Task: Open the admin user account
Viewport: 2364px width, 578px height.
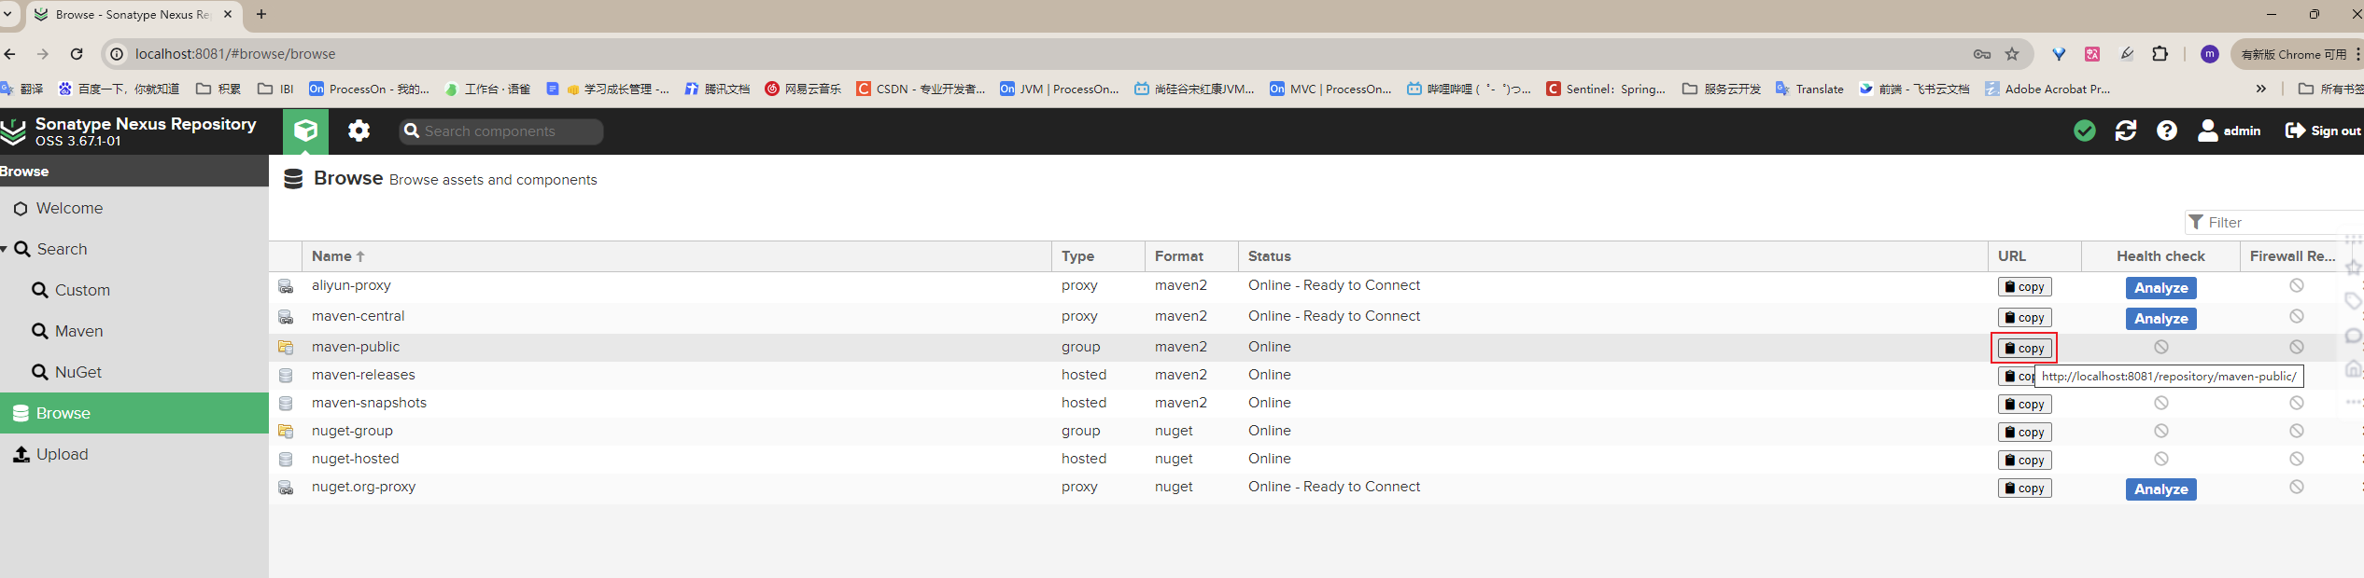Action: click(2230, 131)
